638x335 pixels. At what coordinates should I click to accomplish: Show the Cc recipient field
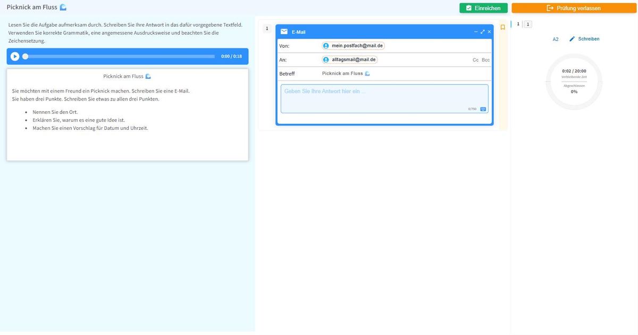point(475,60)
